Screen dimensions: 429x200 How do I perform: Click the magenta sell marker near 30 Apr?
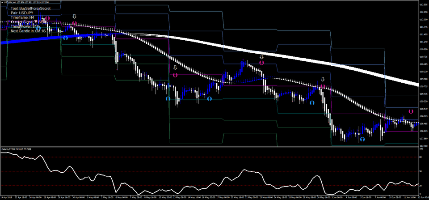point(75,23)
